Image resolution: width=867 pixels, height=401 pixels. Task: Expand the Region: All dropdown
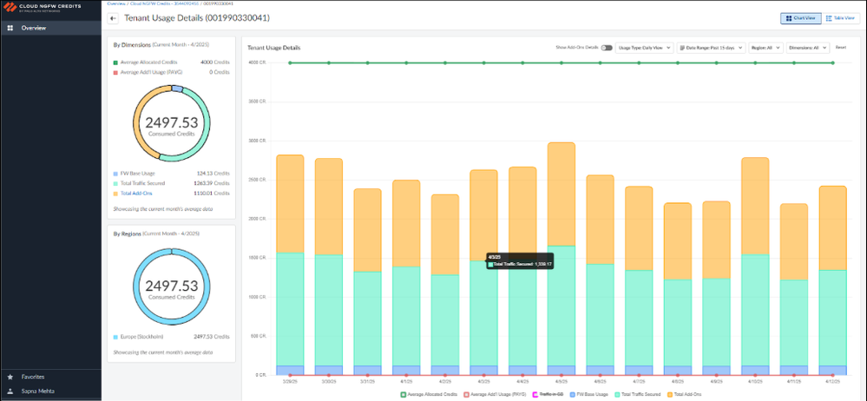pyautogui.click(x=765, y=48)
